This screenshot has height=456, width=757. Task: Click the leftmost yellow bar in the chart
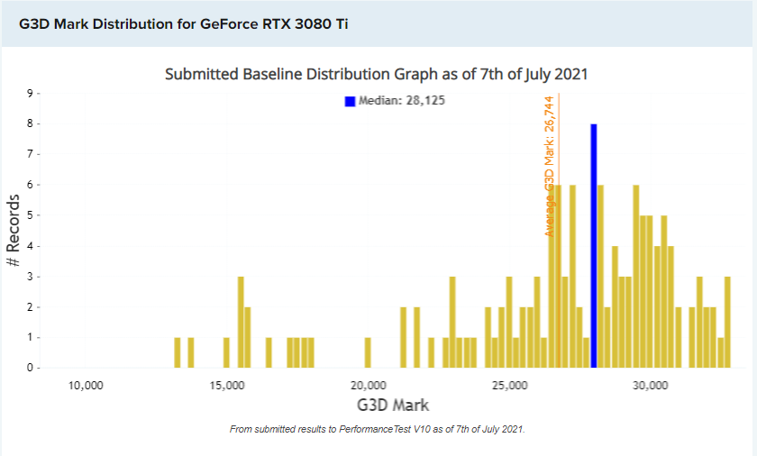point(178,352)
